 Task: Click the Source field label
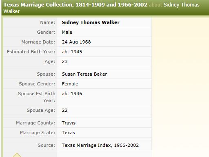47,145
